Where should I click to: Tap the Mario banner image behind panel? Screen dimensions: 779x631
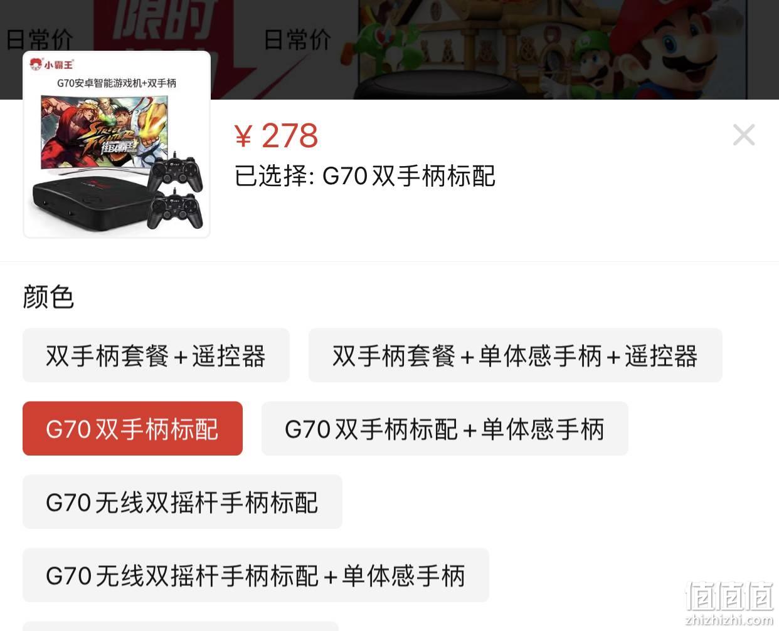click(x=552, y=50)
